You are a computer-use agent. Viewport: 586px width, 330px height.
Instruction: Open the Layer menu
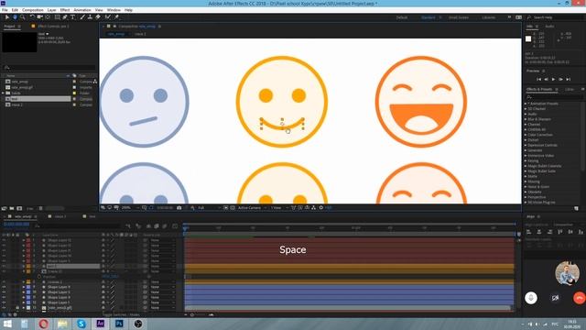coord(51,10)
